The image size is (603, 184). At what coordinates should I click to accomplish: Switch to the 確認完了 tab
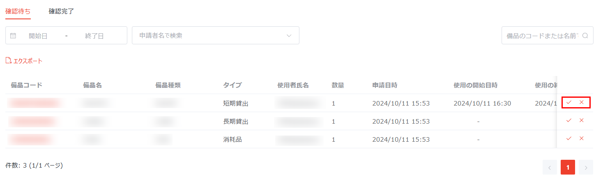coord(61,11)
